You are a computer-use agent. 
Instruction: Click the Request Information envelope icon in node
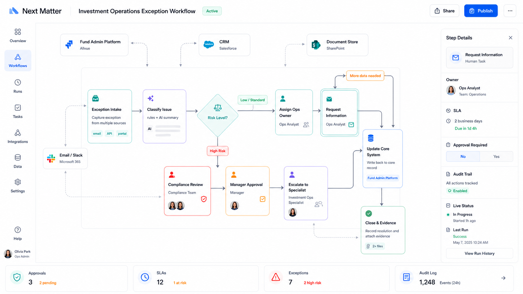coord(329,99)
